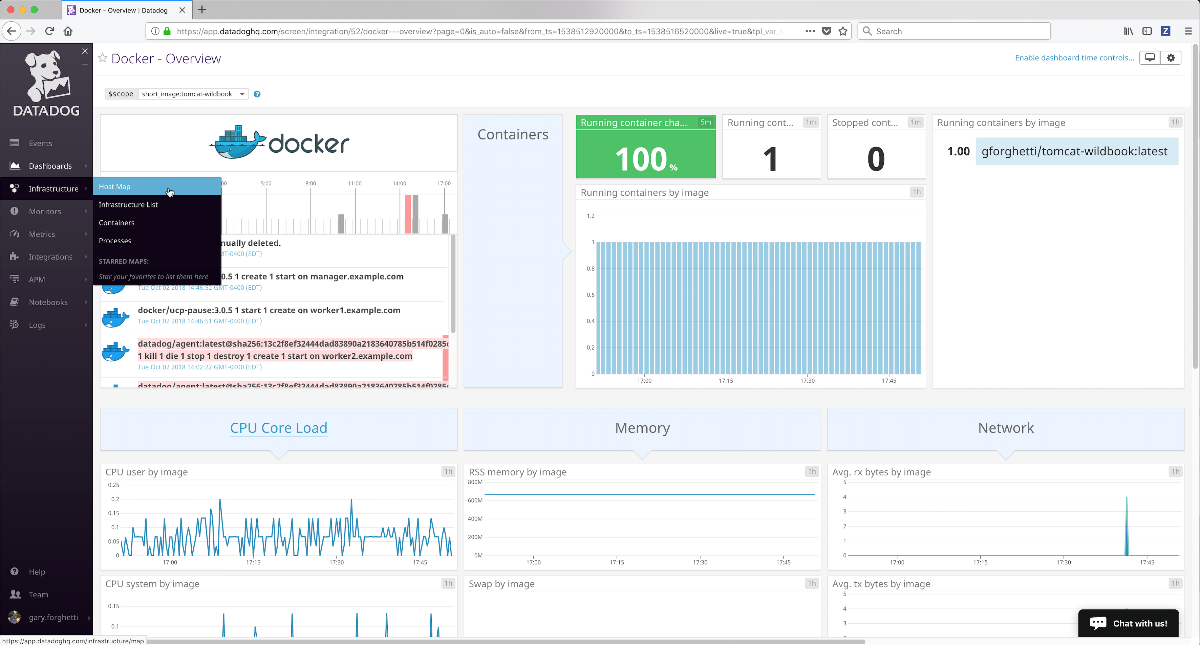Expand the Logs submenu arrow
The image size is (1200, 645).
pyautogui.click(x=86, y=325)
